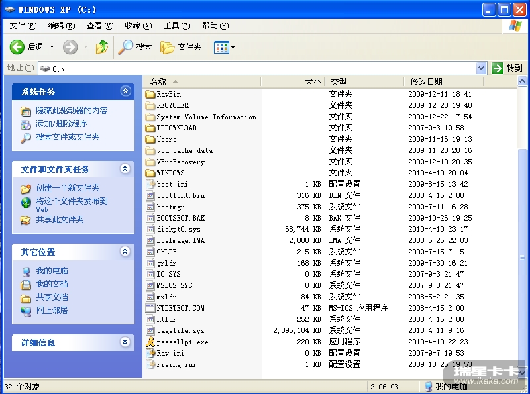Click the 创建一个新文件夹 link
530x394 pixels.
(x=68, y=188)
